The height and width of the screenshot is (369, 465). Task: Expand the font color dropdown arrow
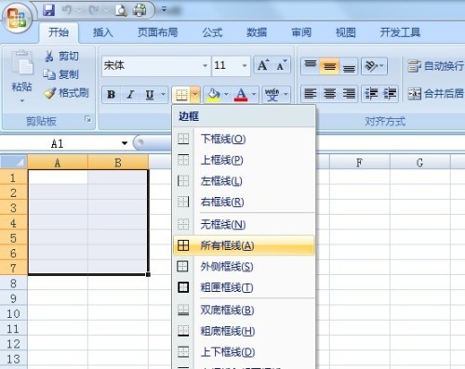[x=254, y=95]
